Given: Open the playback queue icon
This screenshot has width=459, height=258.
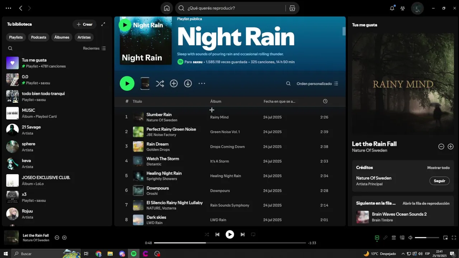Looking at the screenshot, I should coord(394,238).
